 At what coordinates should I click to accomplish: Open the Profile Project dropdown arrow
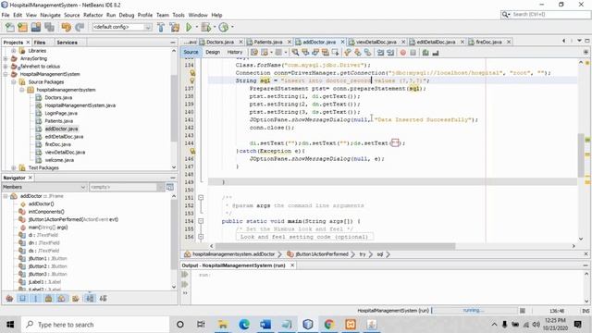click(x=232, y=27)
